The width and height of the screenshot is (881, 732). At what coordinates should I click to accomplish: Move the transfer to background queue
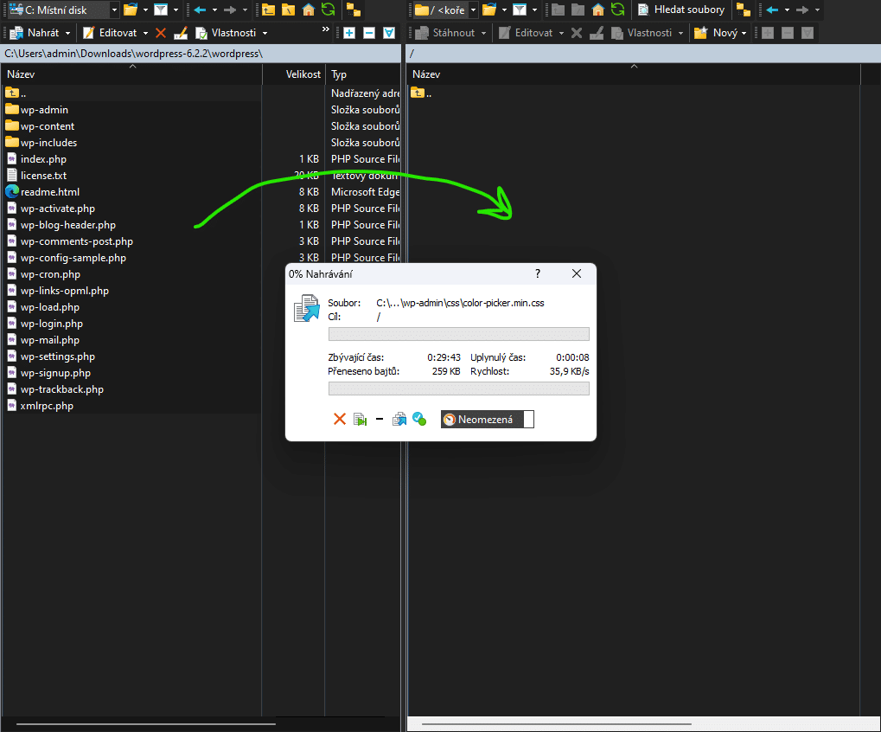point(399,419)
